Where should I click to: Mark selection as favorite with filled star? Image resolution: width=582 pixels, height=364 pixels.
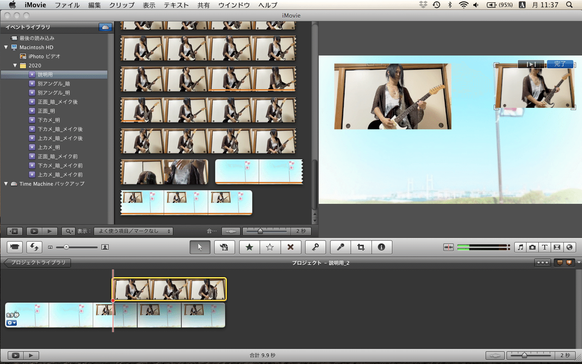click(250, 247)
